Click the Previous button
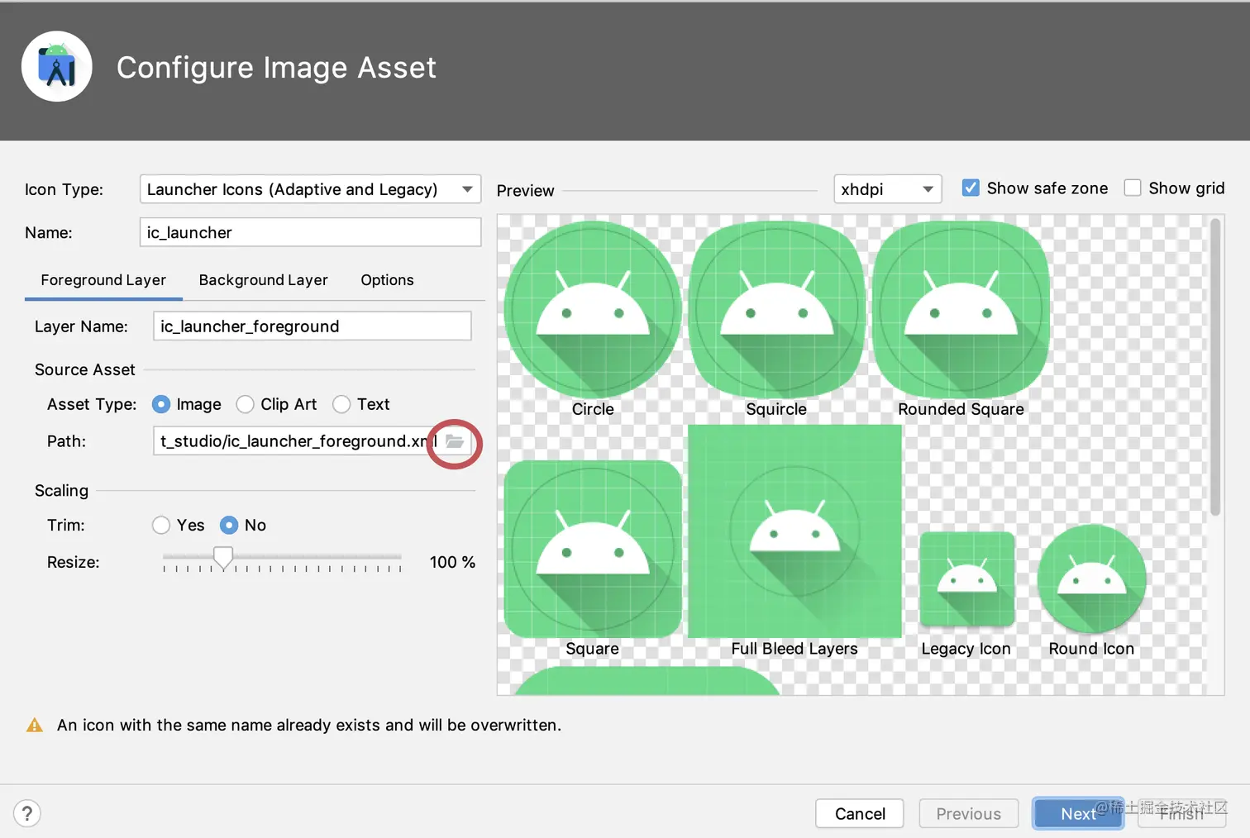The width and height of the screenshot is (1250, 838). 968,814
